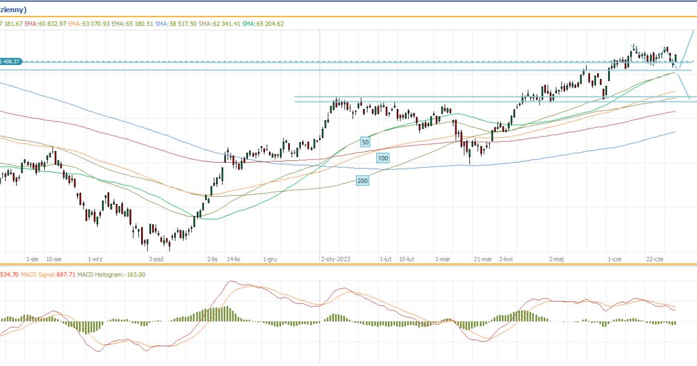Select the 3-paź date marker
Viewport: 697px width, 366px height.
click(x=156, y=260)
